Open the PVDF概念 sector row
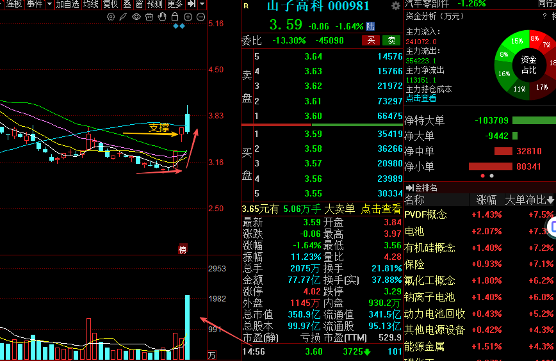The width and height of the screenshot is (556, 361). tap(480, 214)
